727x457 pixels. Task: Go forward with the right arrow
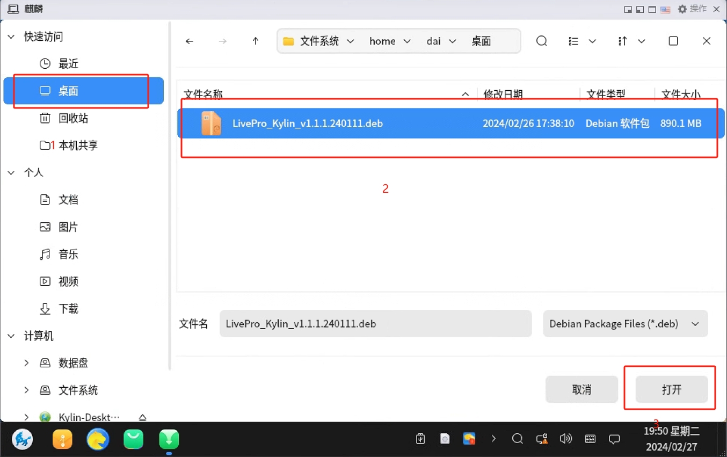[223, 41]
